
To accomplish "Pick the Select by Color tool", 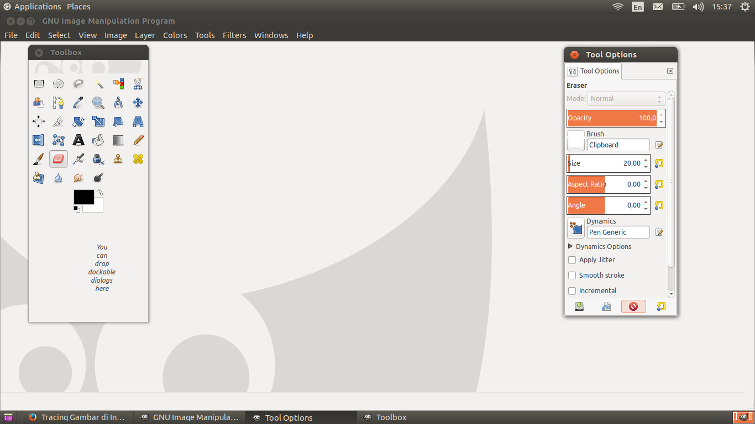I will point(118,84).
